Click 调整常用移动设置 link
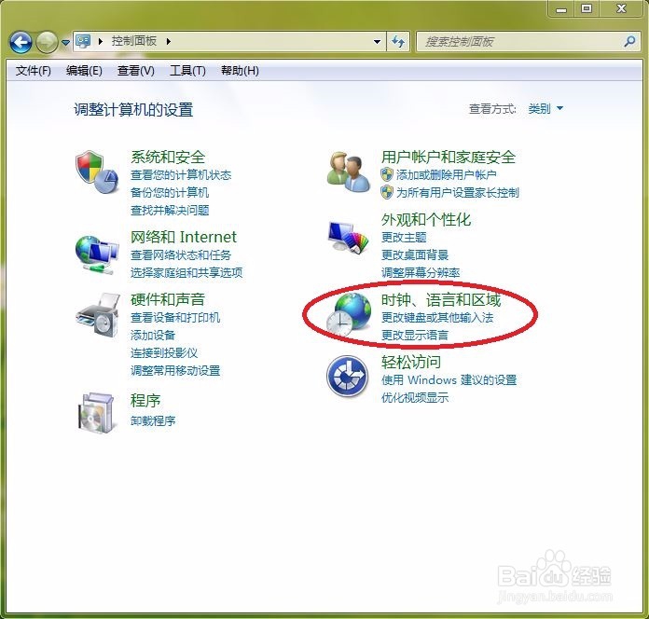 tap(175, 370)
